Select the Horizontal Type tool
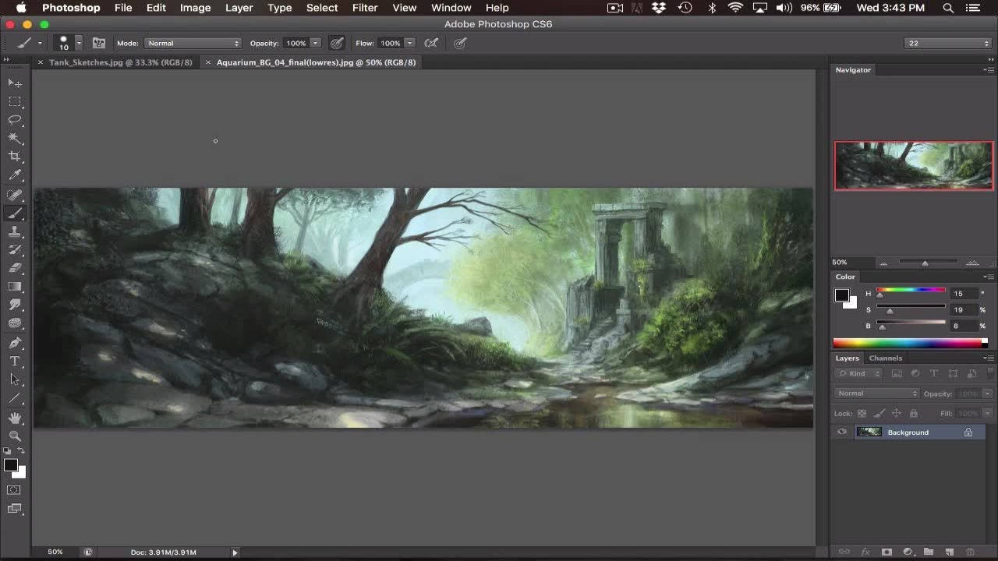 click(15, 362)
